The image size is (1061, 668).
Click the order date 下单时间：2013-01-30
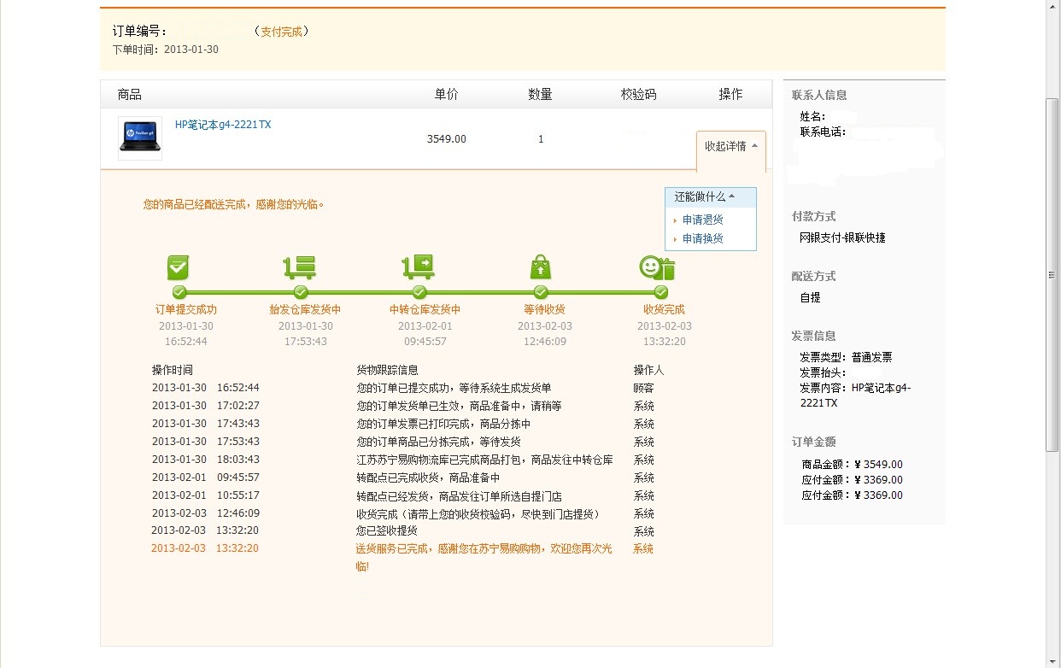click(166, 50)
